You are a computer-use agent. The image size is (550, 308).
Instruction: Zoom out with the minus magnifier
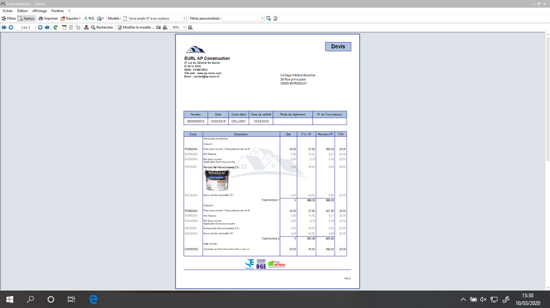pyautogui.click(x=165, y=27)
